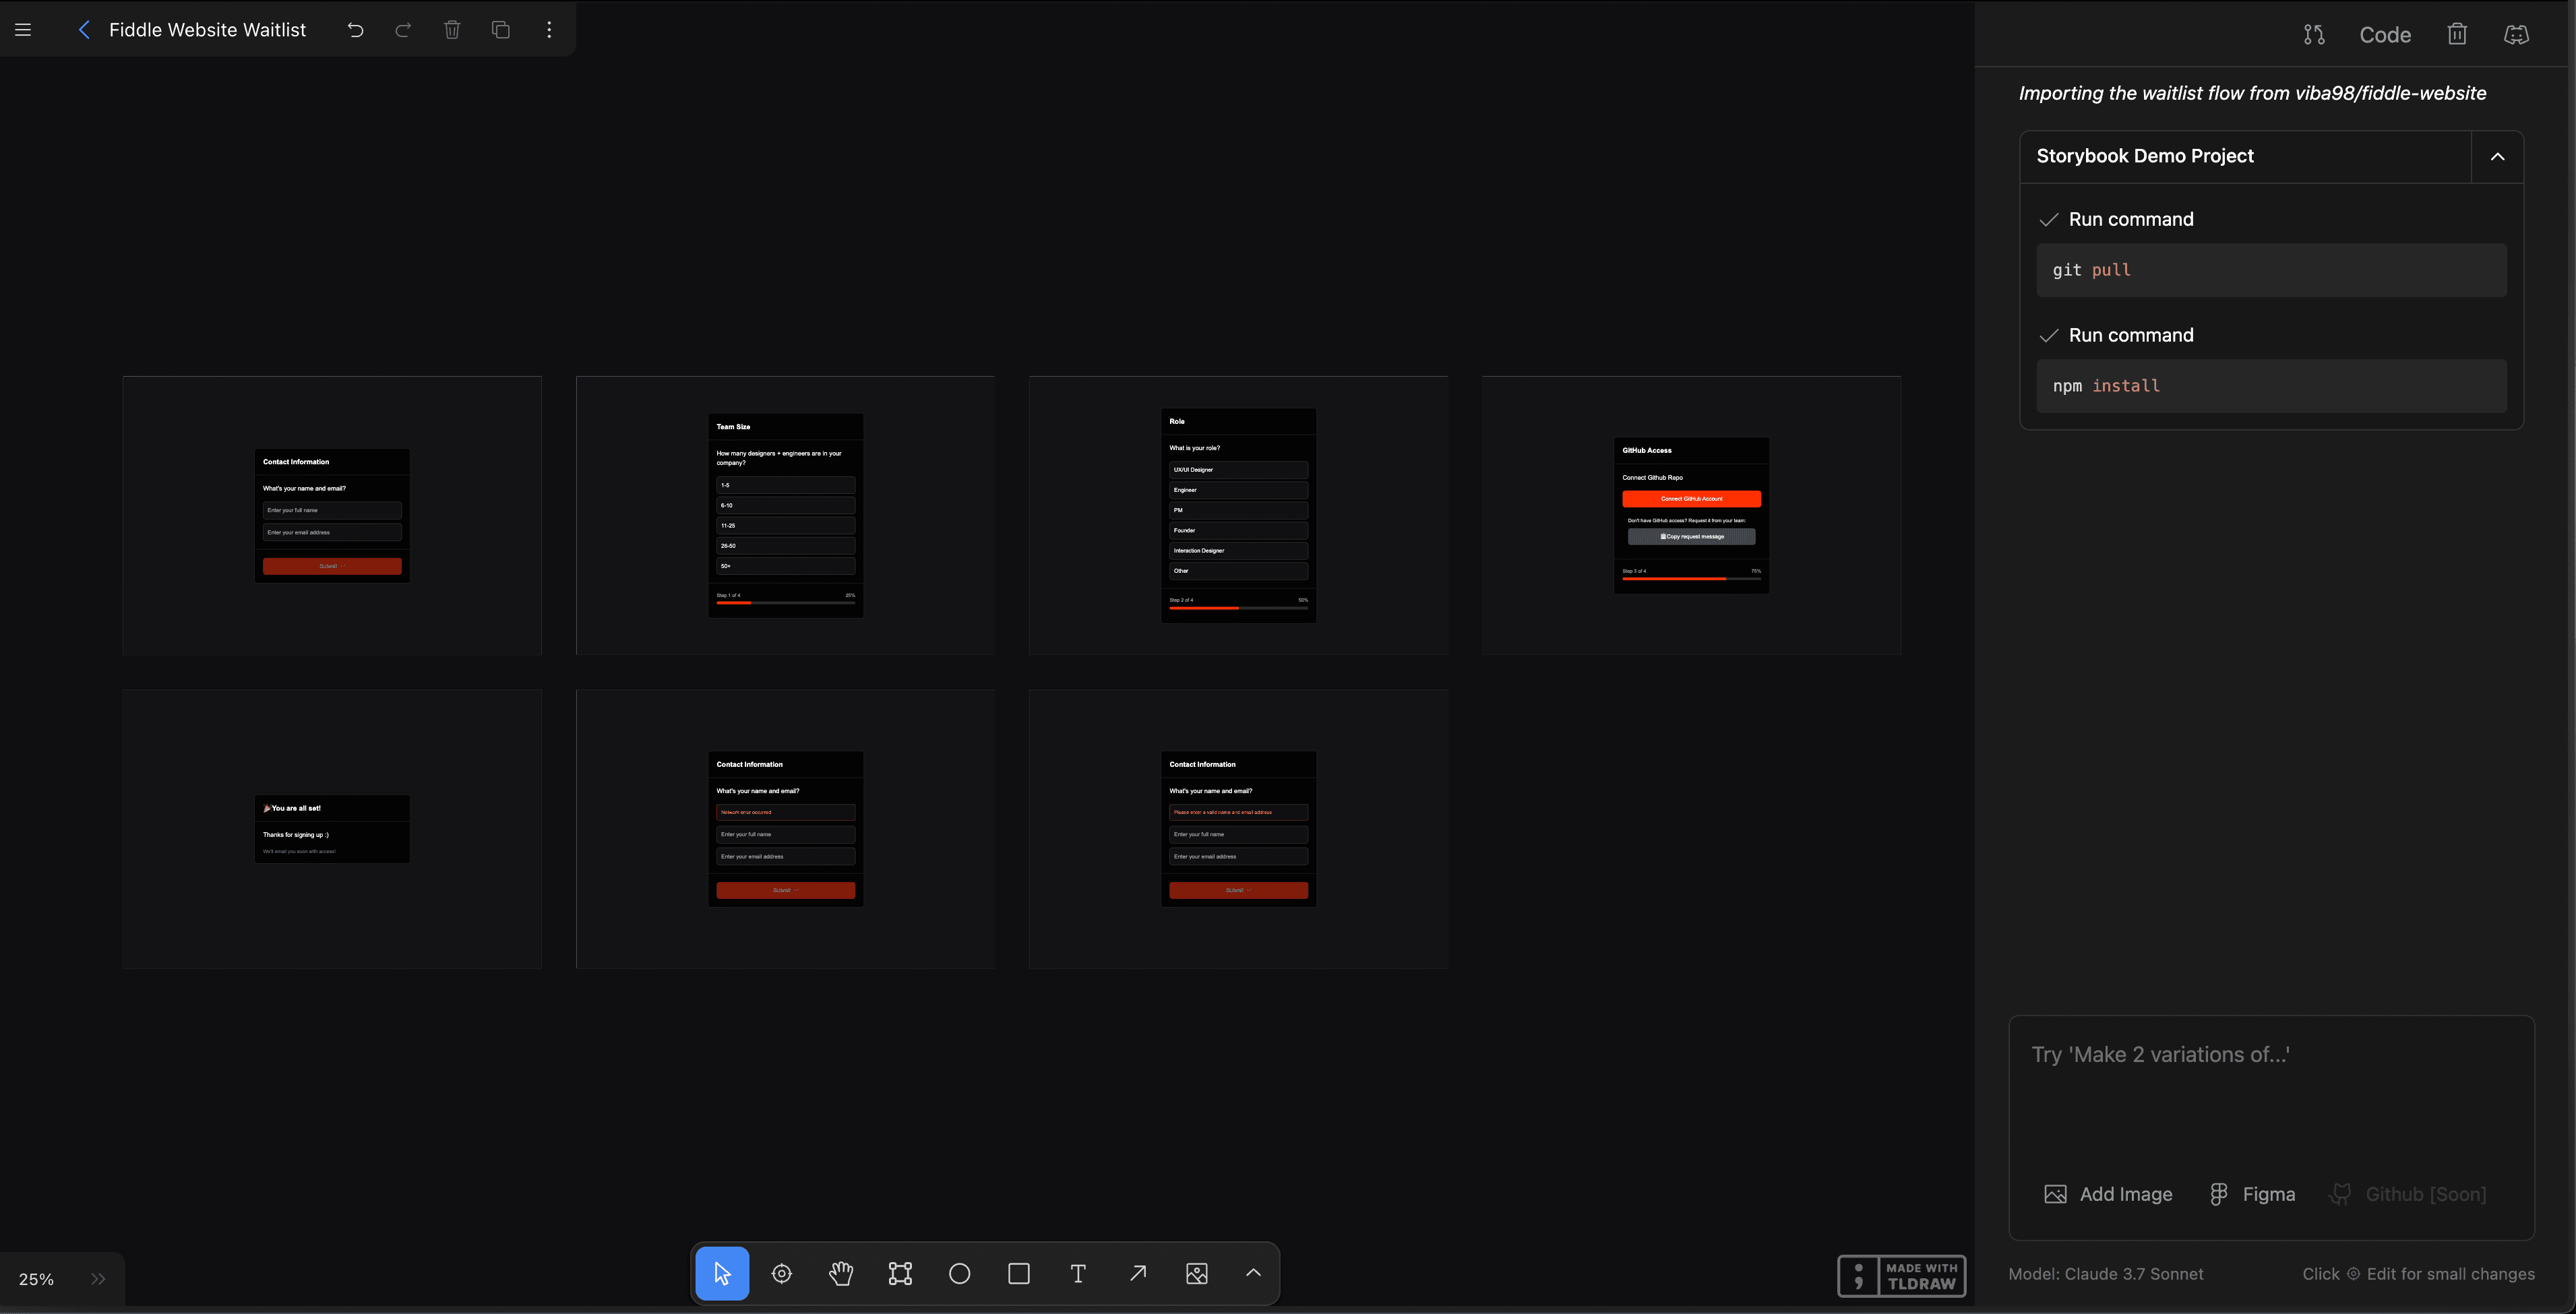Click the Model: Claude 3.7 Sonnet label
The height and width of the screenshot is (1314, 2576).
2106,1274
